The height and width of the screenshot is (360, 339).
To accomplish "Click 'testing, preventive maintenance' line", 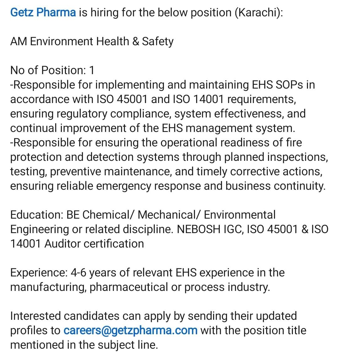I will pyautogui.click(x=91, y=172).
